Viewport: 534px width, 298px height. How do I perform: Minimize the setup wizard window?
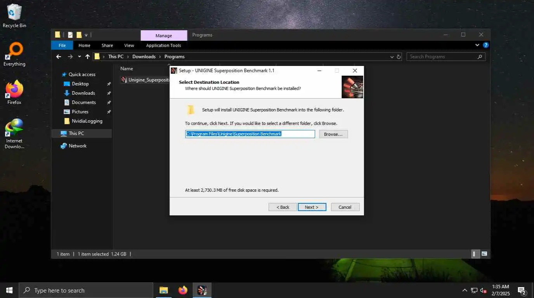[319, 71]
